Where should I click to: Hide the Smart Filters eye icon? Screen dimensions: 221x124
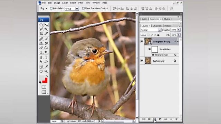150,49
